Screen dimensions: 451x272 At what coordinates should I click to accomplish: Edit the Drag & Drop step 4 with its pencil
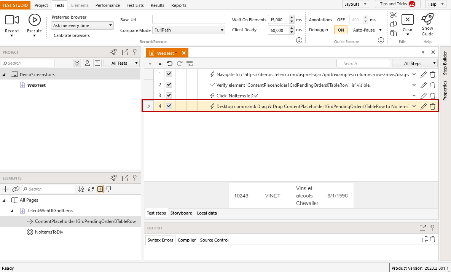point(423,107)
